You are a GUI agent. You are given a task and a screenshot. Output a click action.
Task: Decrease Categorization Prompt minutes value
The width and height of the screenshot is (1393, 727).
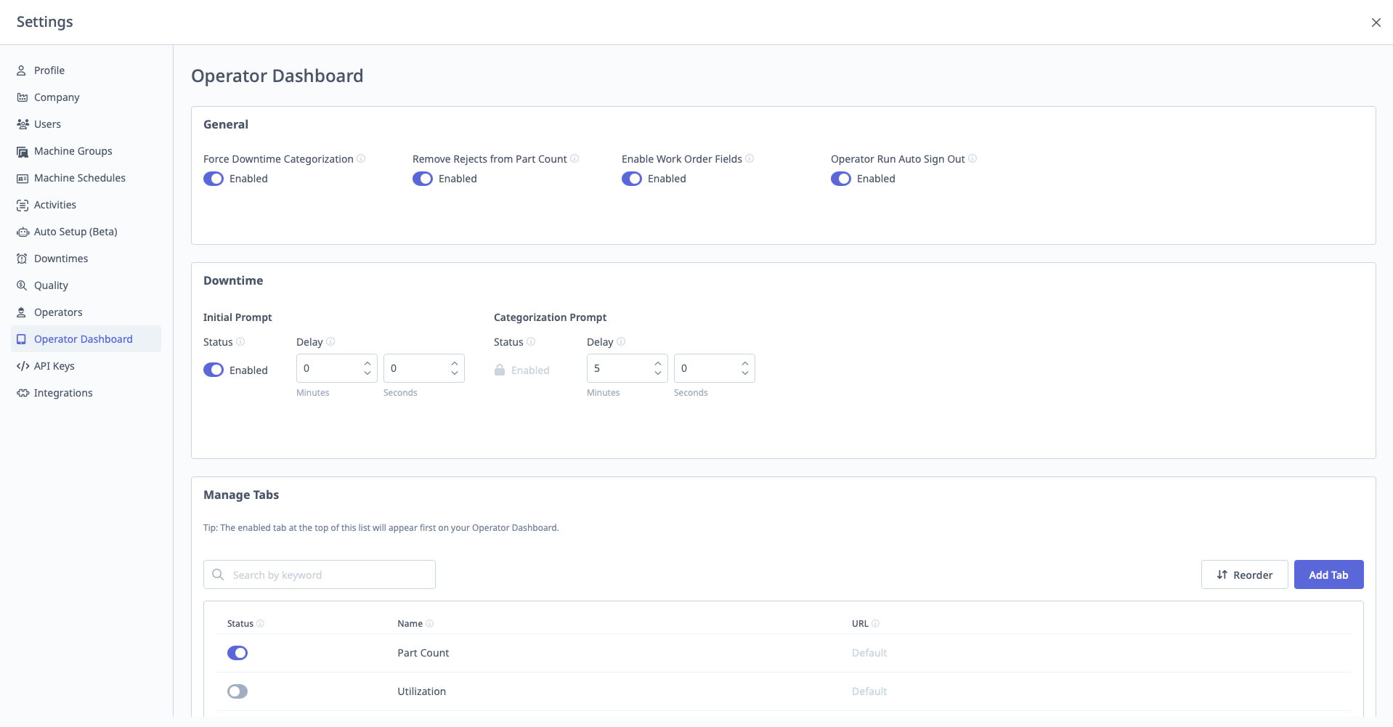[x=657, y=373]
